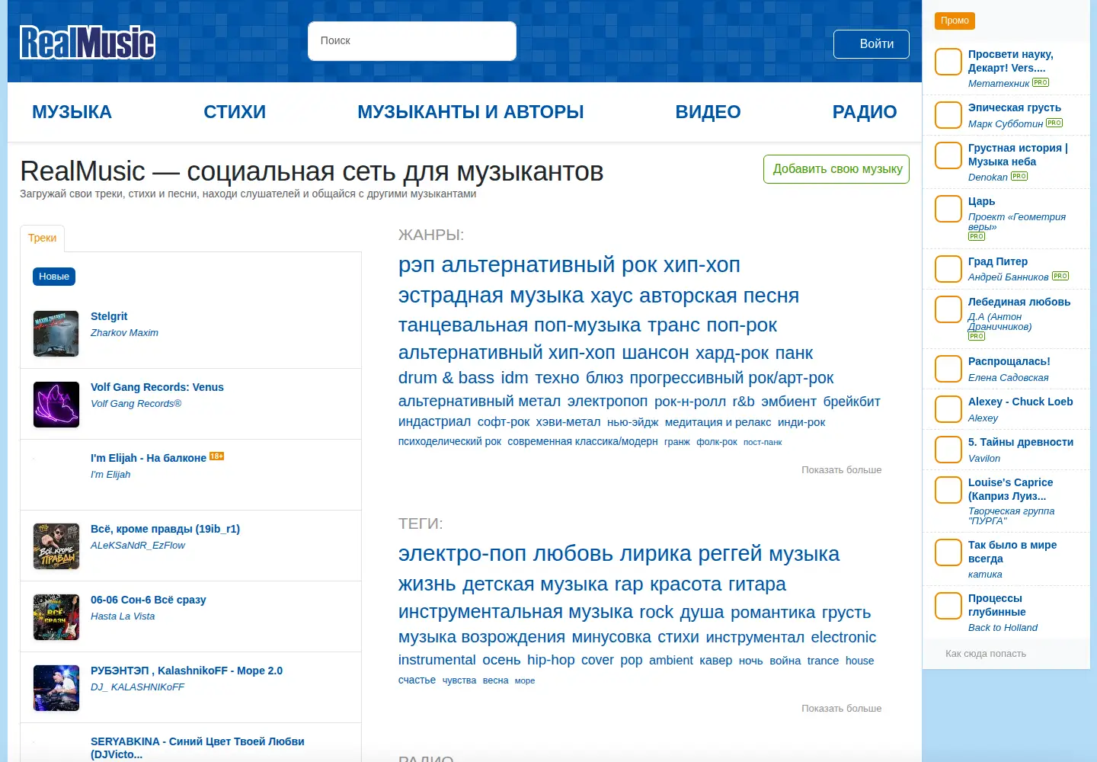Image resolution: width=1097 pixels, height=762 pixels.
Task: Open the МУЗЫКА menu section
Action: point(72,112)
